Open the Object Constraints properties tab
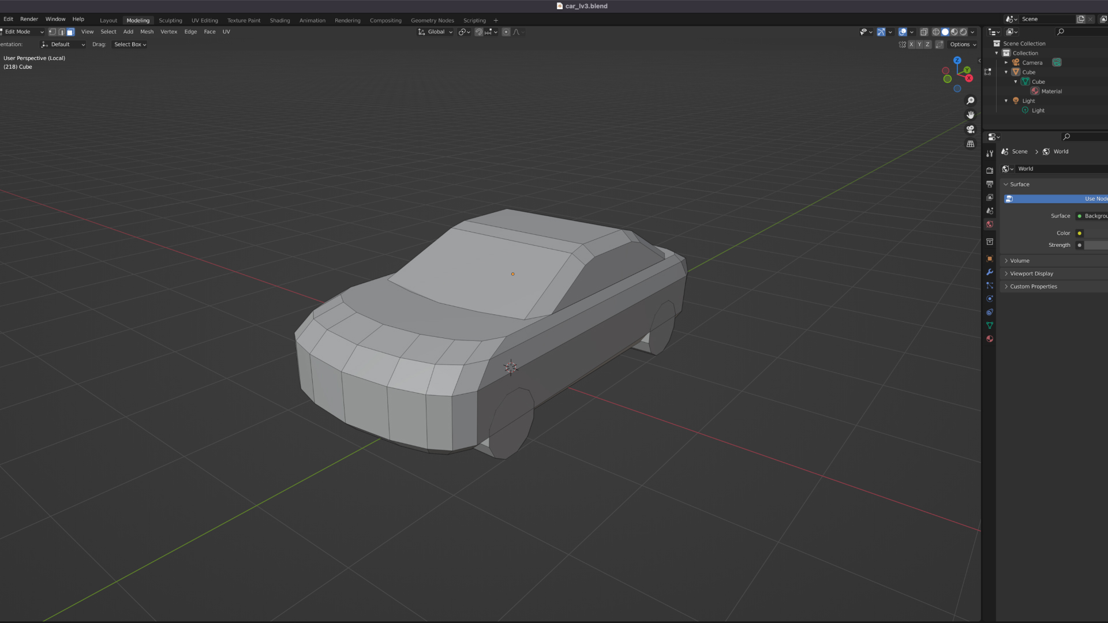 pos(990,312)
